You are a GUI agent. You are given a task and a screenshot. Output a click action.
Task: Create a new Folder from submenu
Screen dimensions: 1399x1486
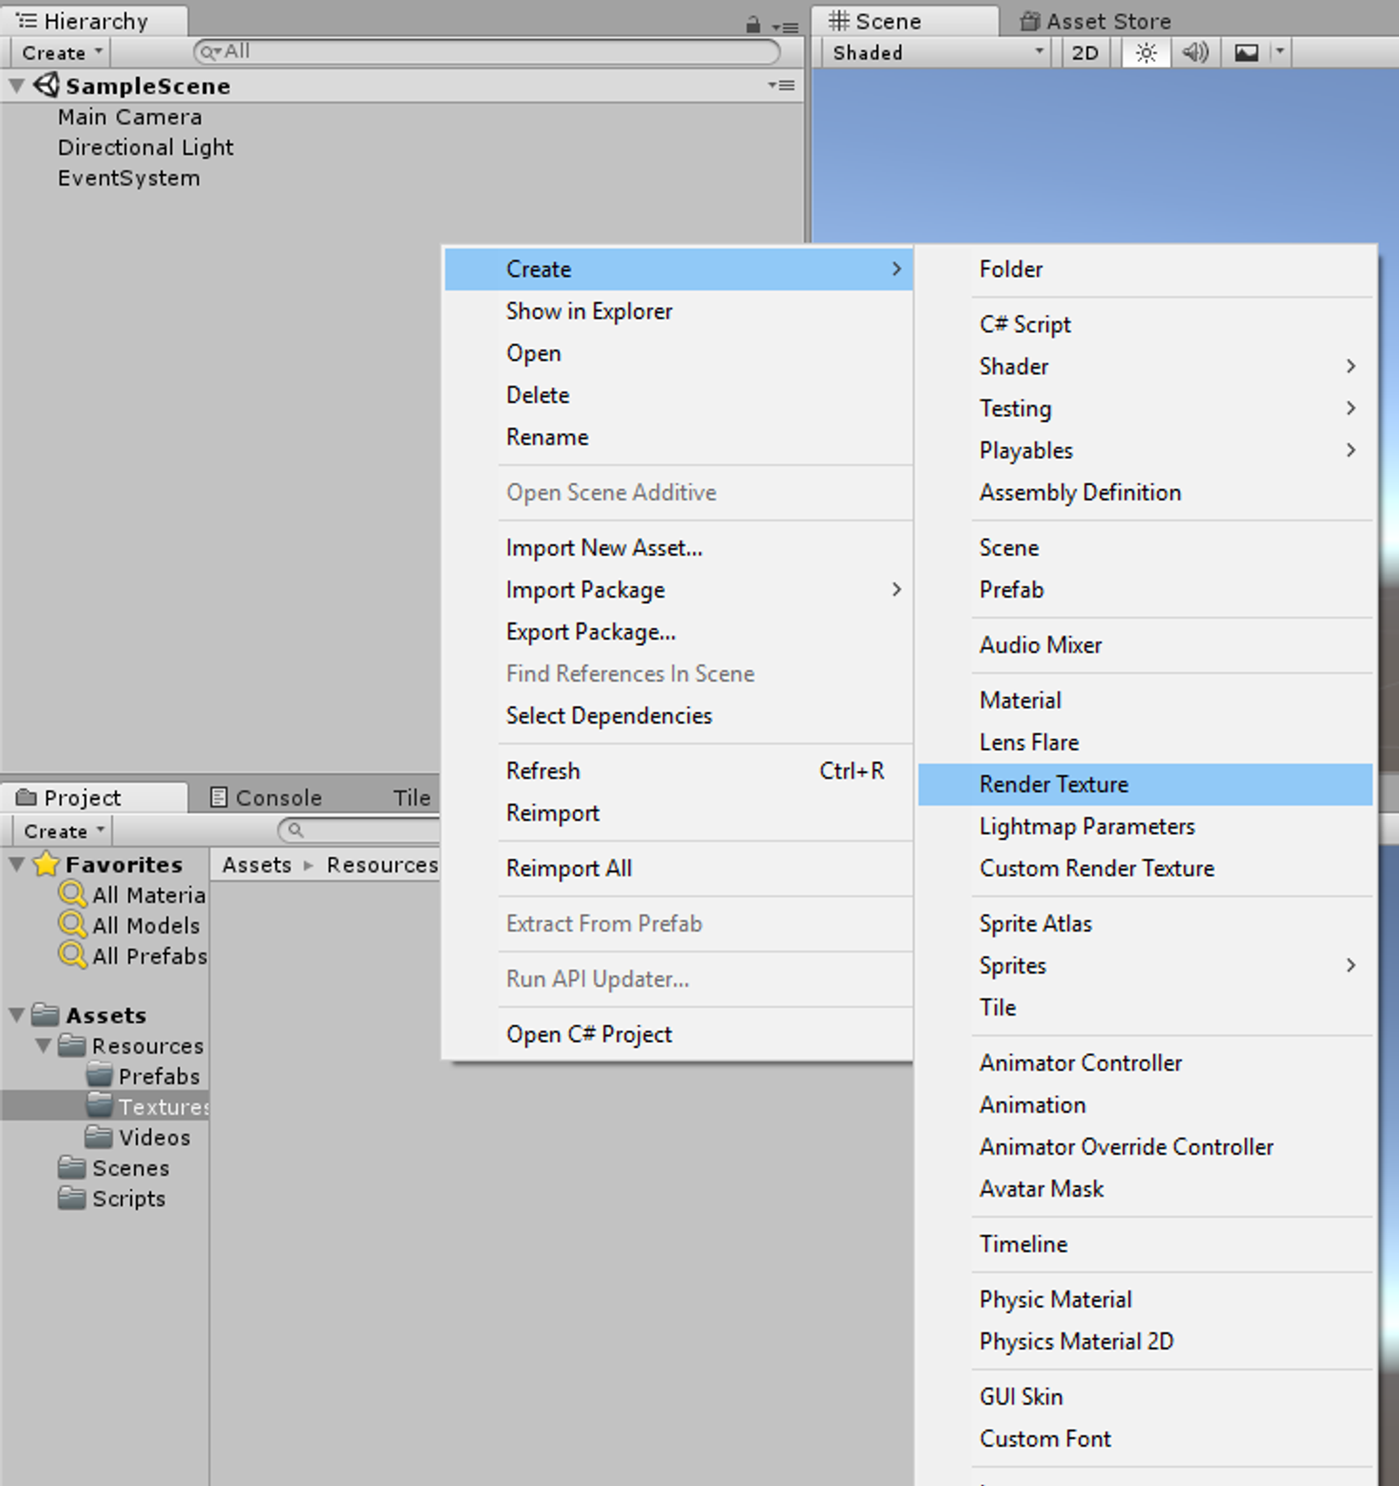[1145, 269]
